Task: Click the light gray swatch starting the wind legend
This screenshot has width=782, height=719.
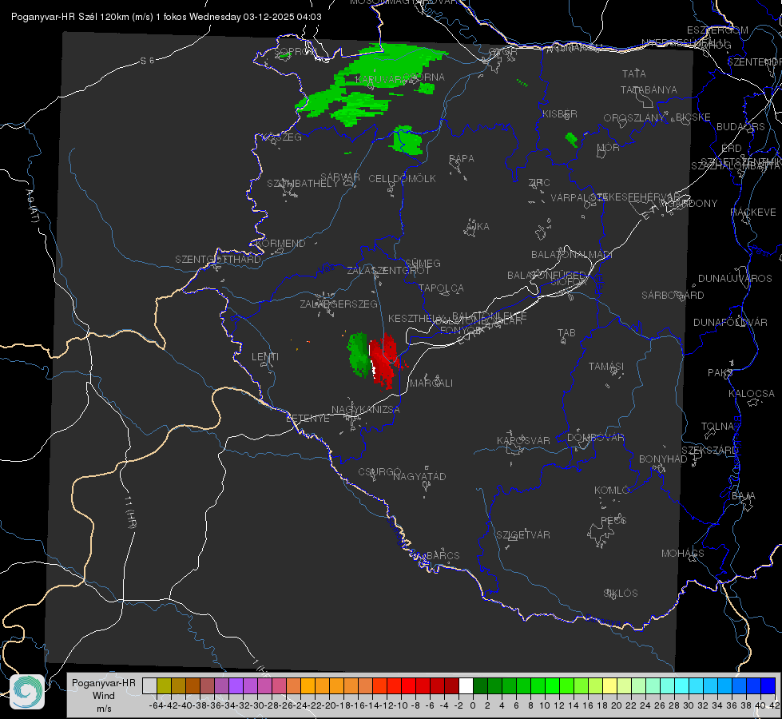Action: (x=149, y=685)
